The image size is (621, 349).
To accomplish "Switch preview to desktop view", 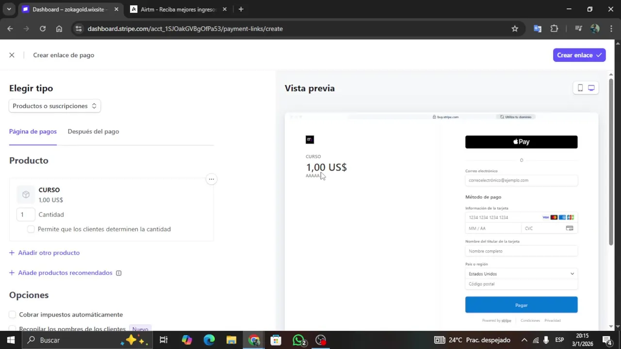I will (591, 88).
